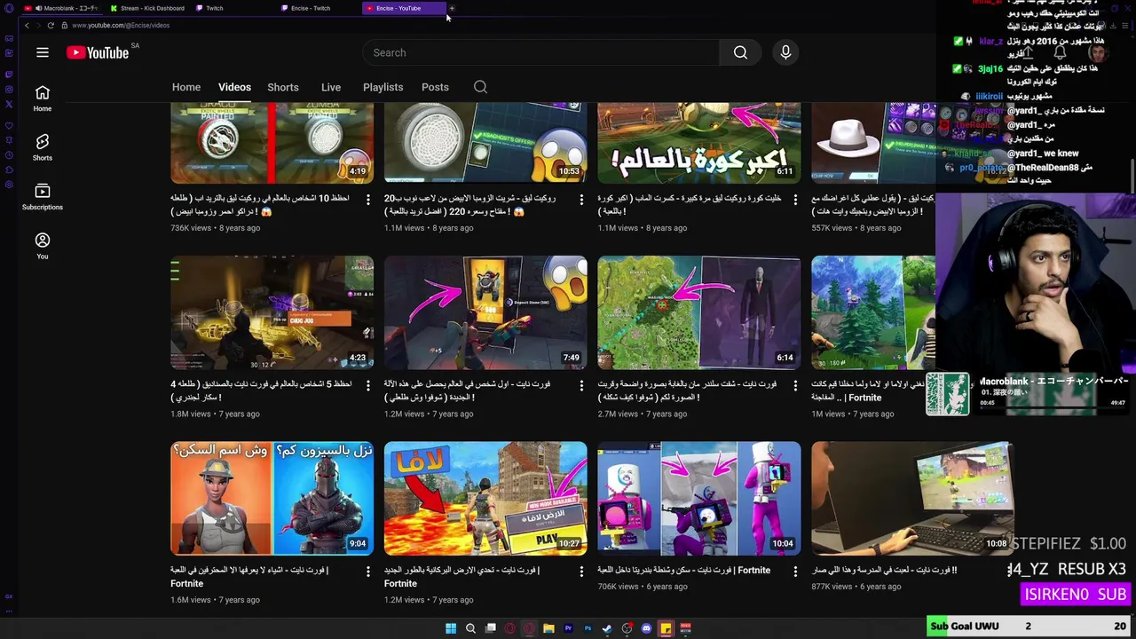Open three-dot menu for 6:11 video
The width and height of the screenshot is (1136, 639).
795,200
